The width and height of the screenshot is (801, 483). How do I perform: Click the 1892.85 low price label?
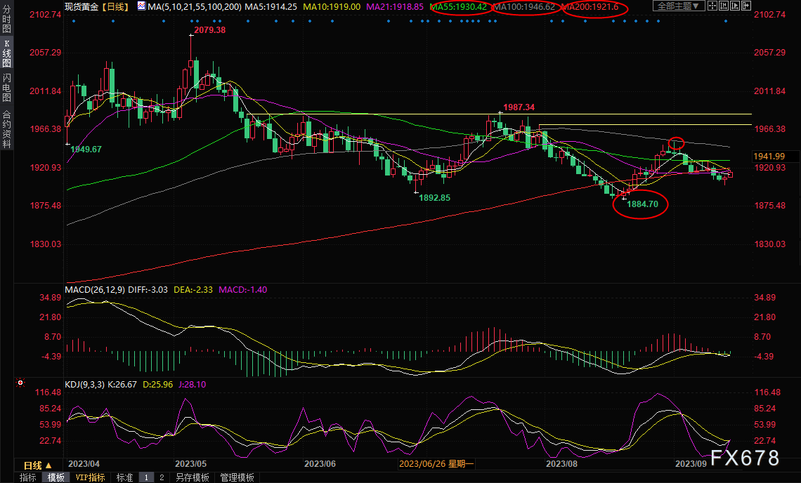coord(435,197)
